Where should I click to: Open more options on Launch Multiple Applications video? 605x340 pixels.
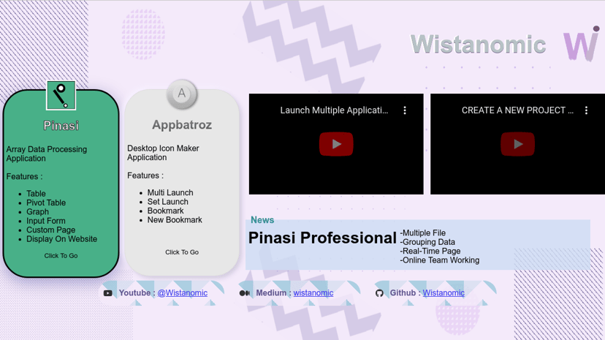point(405,110)
